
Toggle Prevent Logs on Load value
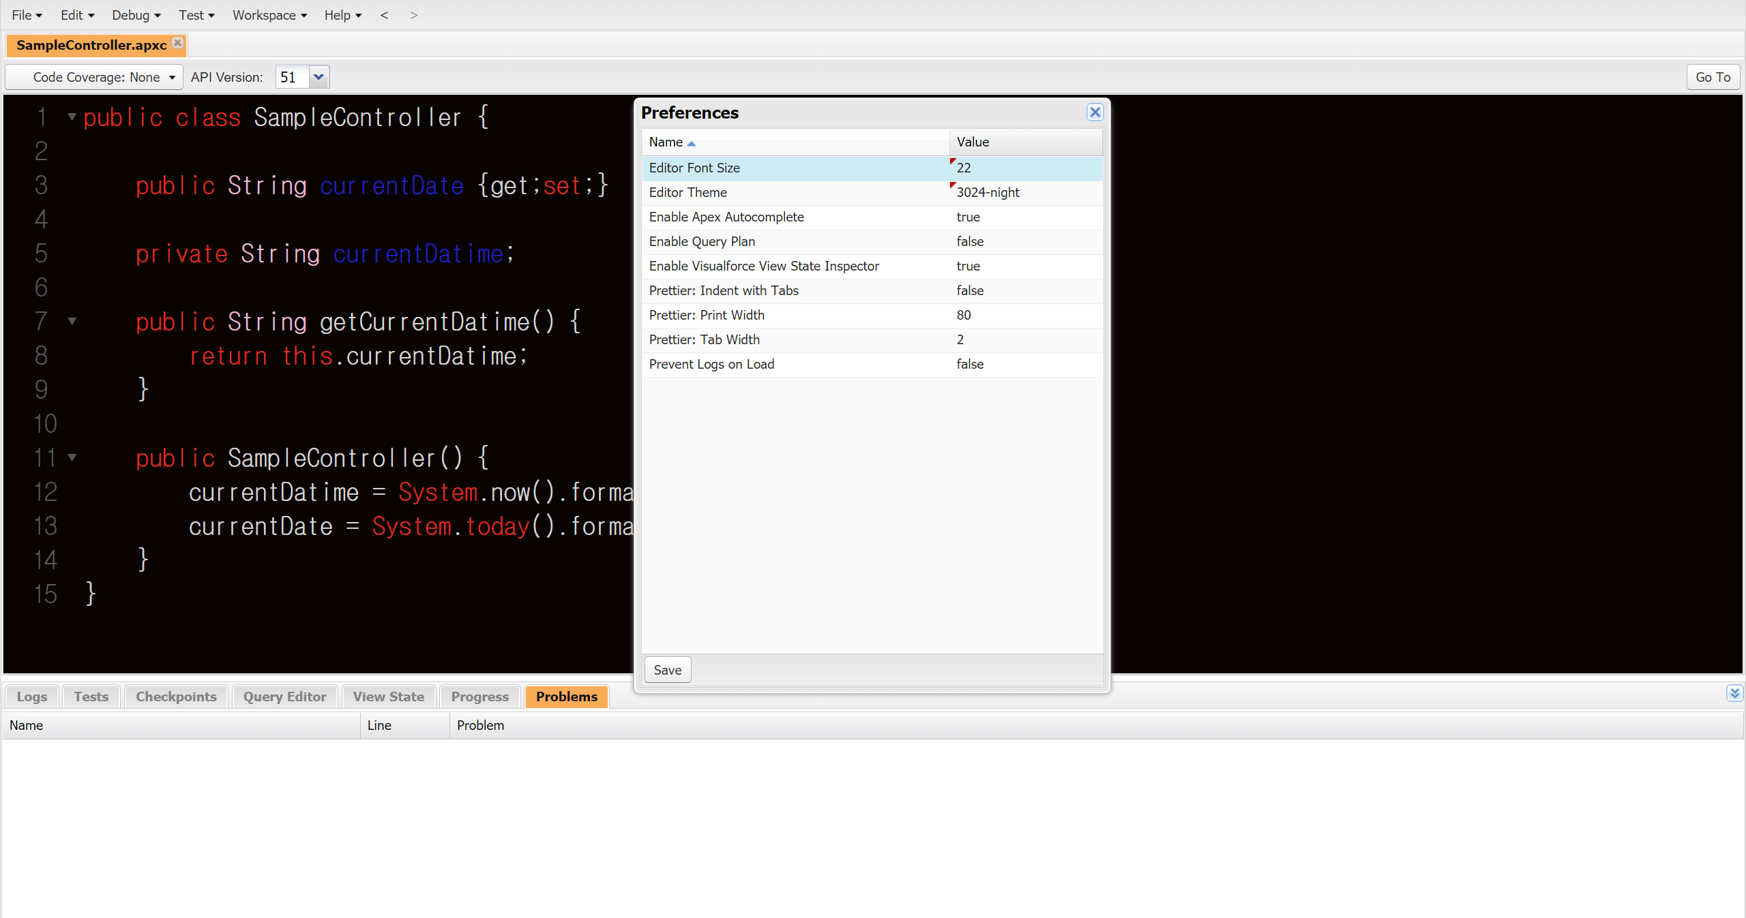pyautogui.click(x=970, y=364)
